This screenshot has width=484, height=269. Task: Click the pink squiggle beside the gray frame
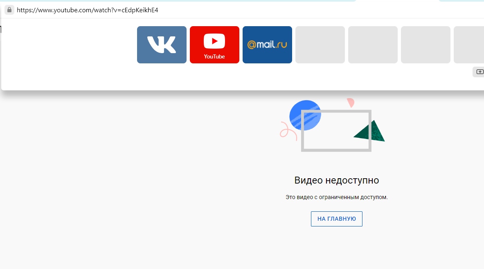pyautogui.click(x=288, y=131)
